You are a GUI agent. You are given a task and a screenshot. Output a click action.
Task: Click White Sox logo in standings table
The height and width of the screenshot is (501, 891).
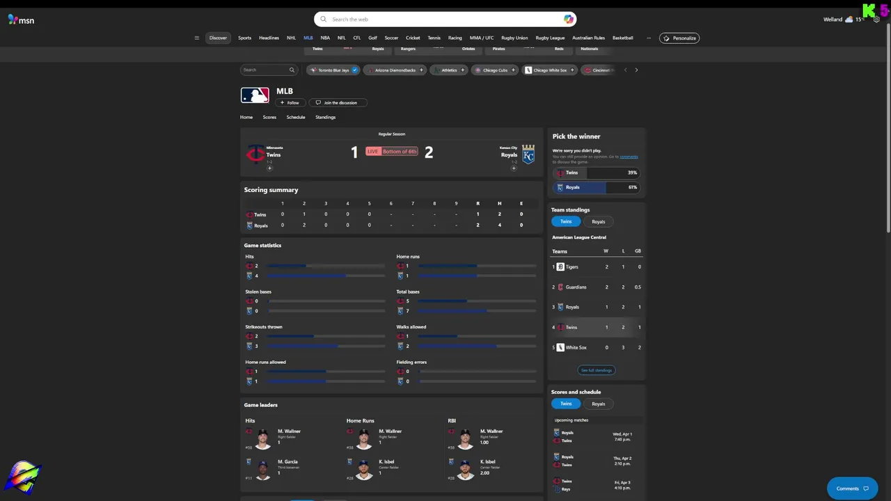[560, 347]
